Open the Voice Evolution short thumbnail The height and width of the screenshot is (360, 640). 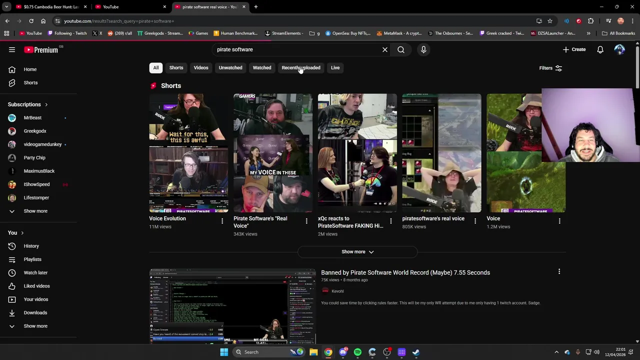(188, 153)
